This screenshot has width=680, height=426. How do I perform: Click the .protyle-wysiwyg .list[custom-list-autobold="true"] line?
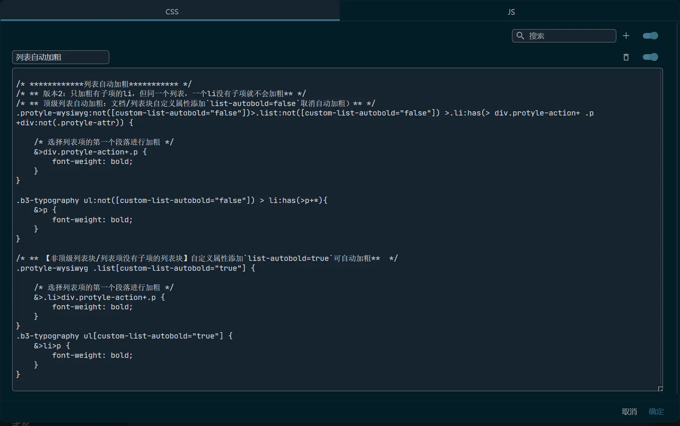135,268
